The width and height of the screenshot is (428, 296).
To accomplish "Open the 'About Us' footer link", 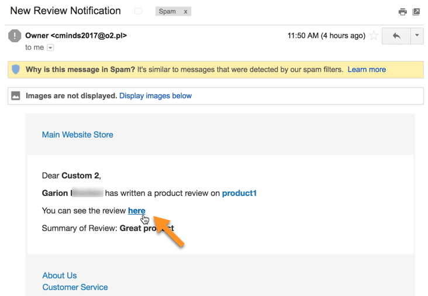I will pos(60,276).
